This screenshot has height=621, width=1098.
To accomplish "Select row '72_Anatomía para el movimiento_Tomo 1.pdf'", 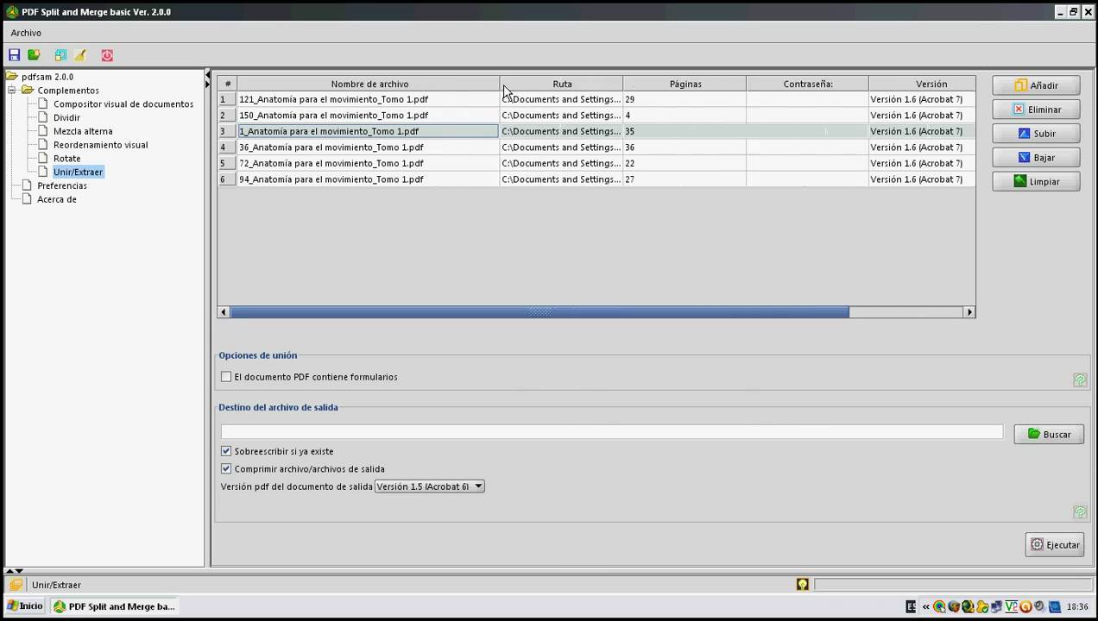I will click(x=596, y=163).
